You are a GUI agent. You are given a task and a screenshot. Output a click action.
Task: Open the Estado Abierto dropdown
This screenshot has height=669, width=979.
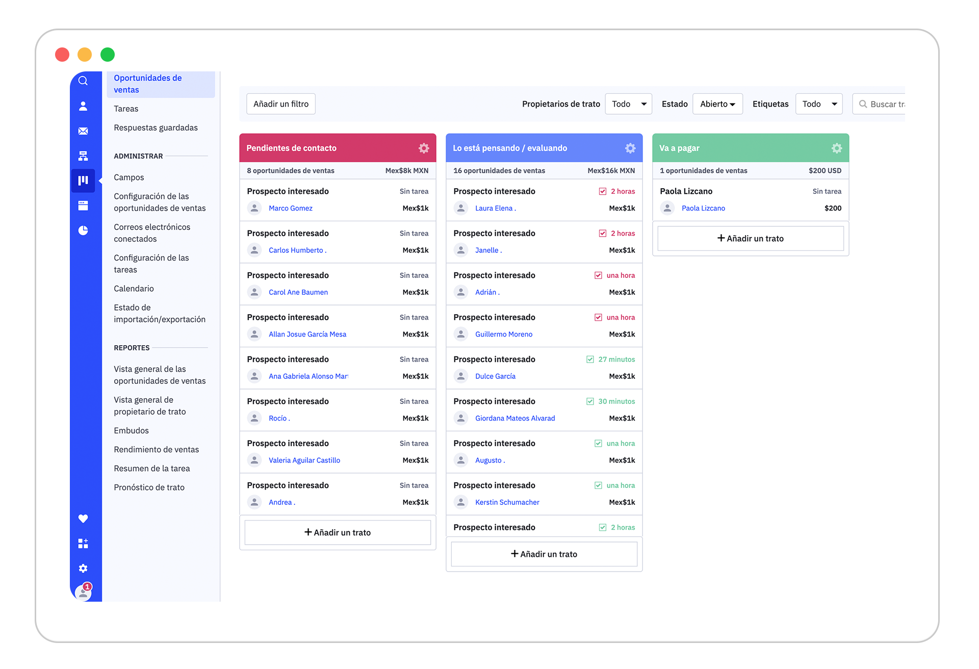click(x=717, y=104)
